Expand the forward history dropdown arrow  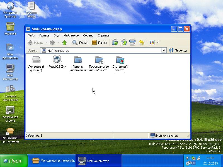coord(58,43)
